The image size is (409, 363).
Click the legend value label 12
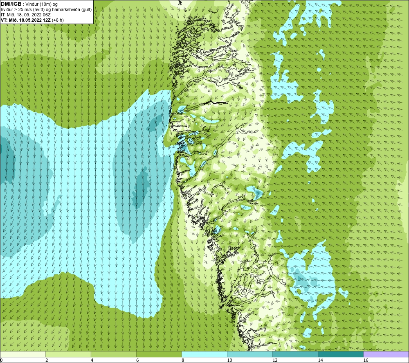(275, 361)
